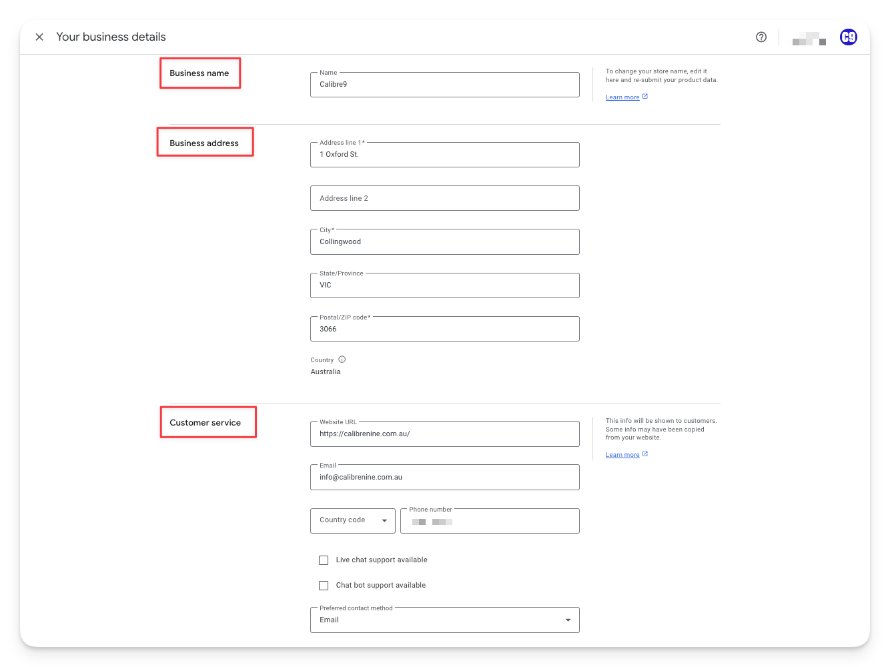Click the Website URL field
The image size is (890, 667).
[444, 434]
